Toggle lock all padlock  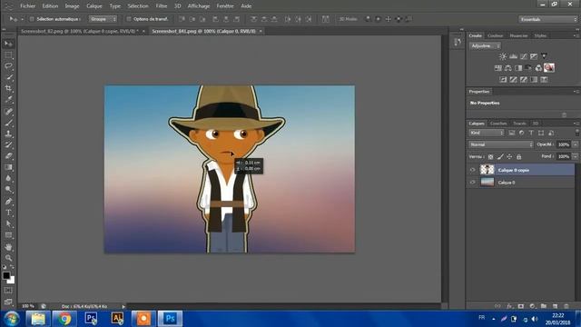tap(518, 157)
